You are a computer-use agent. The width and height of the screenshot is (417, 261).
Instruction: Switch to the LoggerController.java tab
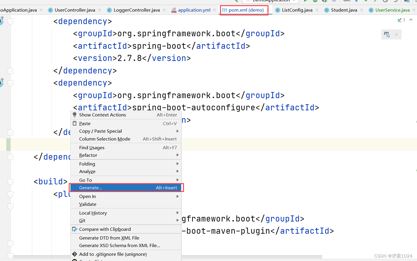[137, 10]
